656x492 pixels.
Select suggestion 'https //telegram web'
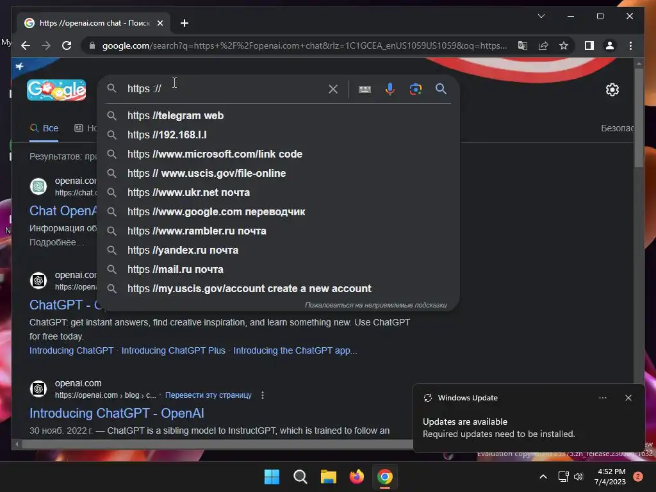278,115
